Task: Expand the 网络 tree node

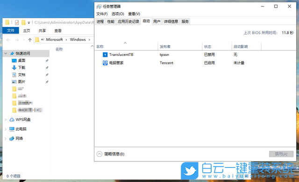Action: click(x=6, y=139)
